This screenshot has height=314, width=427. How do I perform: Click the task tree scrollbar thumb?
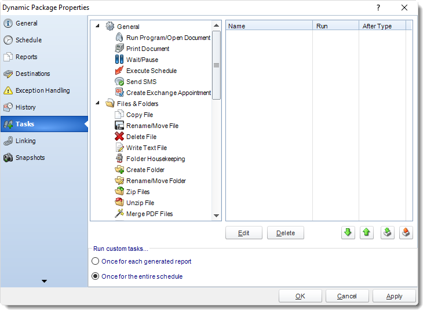216,65
